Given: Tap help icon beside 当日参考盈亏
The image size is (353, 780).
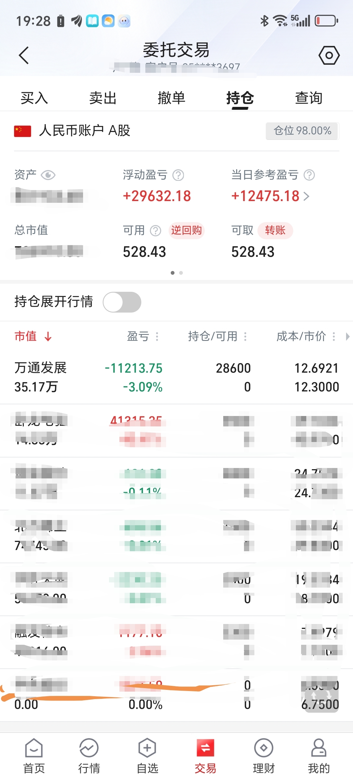Looking at the screenshot, I should (309, 175).
